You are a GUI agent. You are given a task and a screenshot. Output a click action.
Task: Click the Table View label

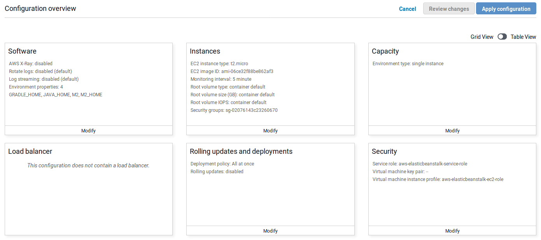coord(523,37)
